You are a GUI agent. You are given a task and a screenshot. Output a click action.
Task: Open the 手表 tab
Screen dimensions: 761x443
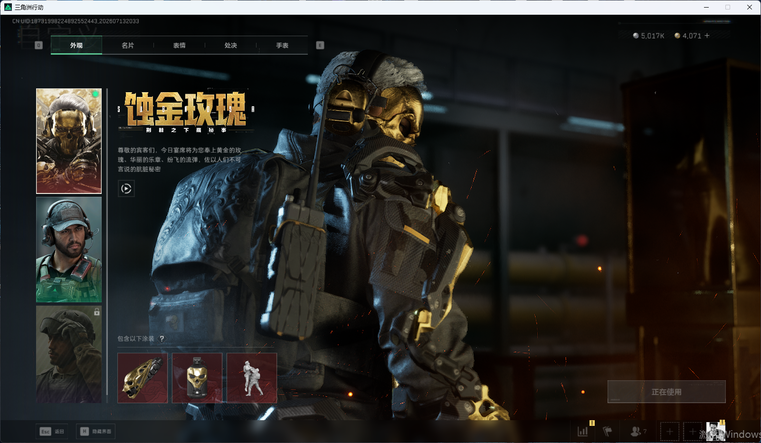pyautogui.click(x=282, y=45)
